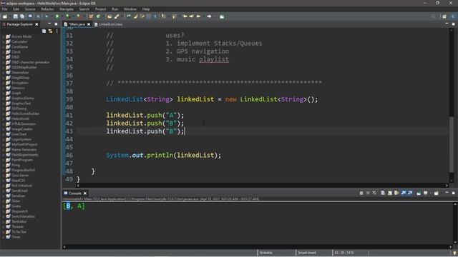Viewport: 458px width, 257px height.
Task: Click the Smart Insert status bar field
Action: click(x=307, y=253)
